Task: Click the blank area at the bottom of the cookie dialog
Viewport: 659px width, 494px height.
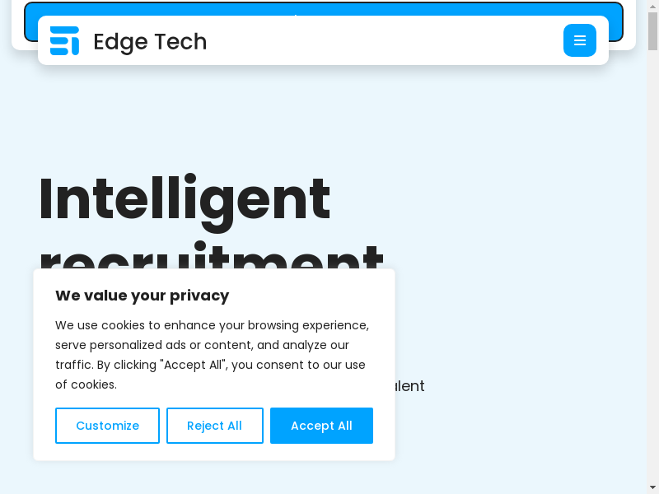Action: coord(214,453)
